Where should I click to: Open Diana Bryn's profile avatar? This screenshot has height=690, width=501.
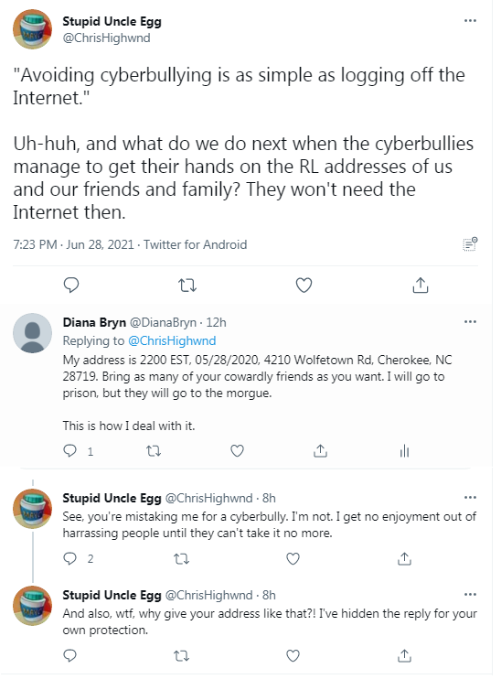click(33, 333)
